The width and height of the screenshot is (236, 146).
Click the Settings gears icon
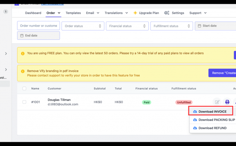167,13
